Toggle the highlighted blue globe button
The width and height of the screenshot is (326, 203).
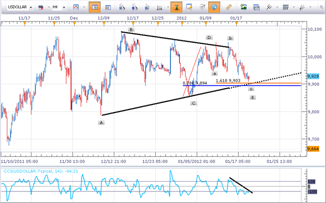coord(214,7)
